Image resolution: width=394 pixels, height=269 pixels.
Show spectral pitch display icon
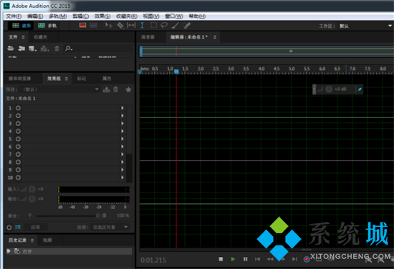point(93,25)
